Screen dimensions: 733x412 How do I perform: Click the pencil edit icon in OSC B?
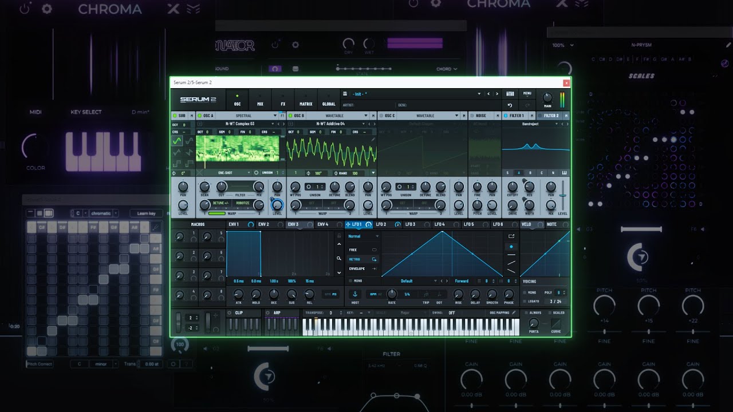373,140
